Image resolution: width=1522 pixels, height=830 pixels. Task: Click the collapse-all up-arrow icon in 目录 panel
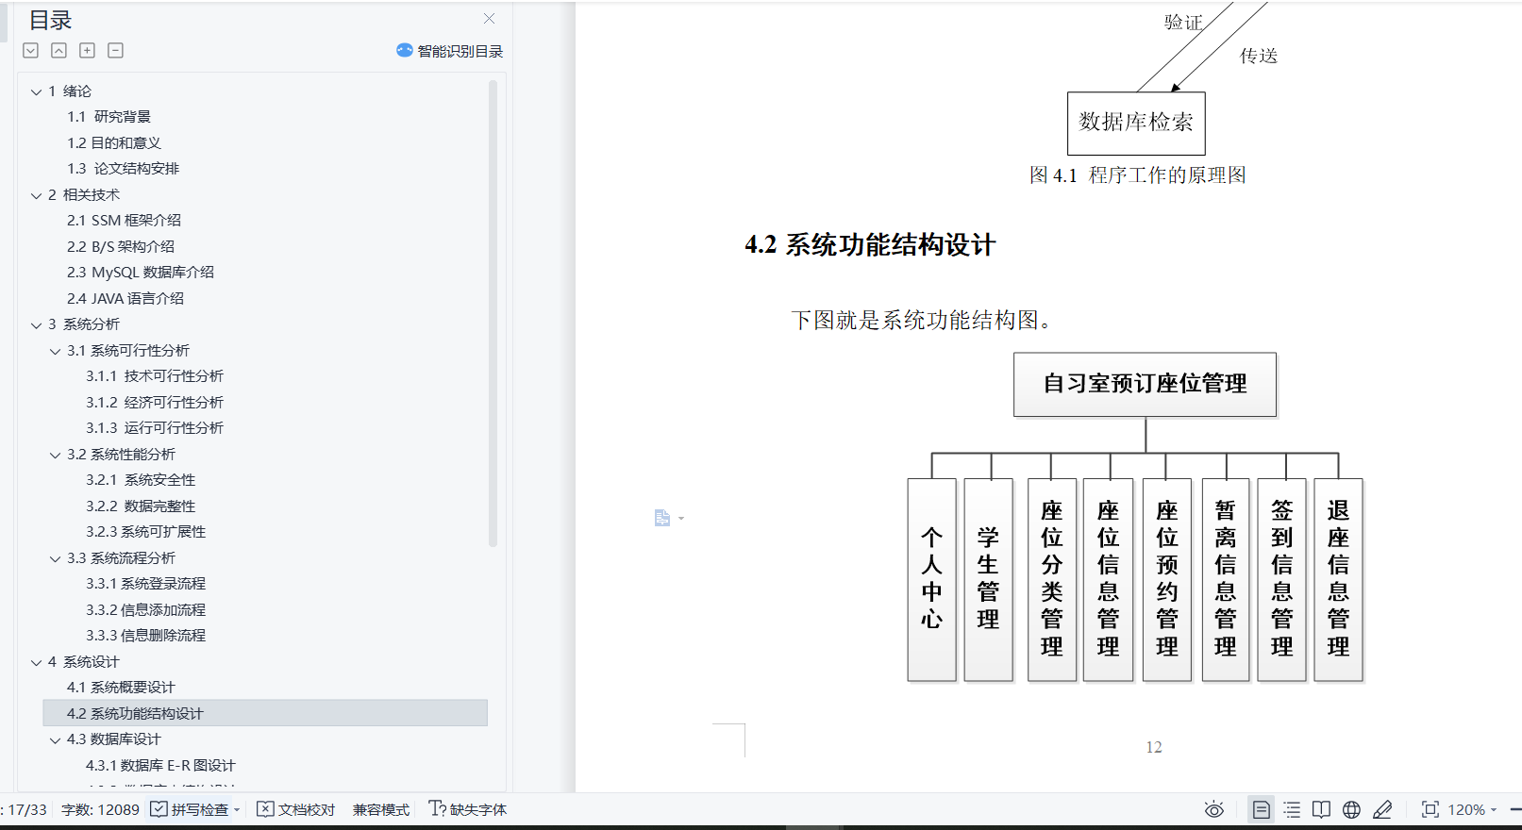click(x=59, y=51)
